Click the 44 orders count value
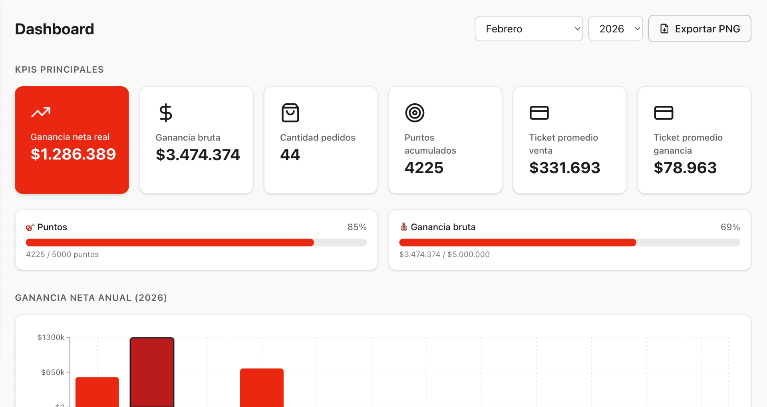Image resolution: width=767 pixels, height=407 pixels. [290, 155]
